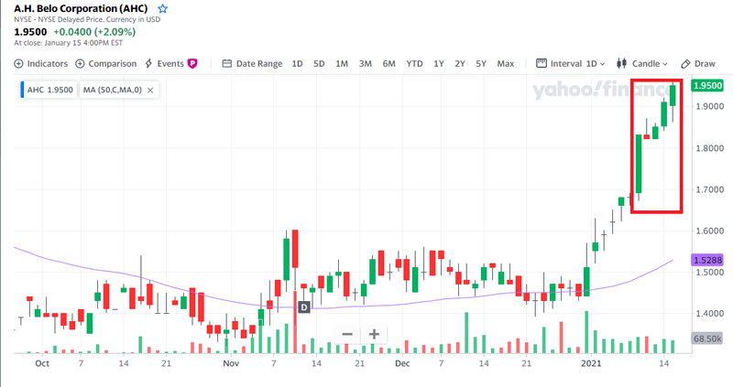
Task: Click the 1.9500 current price label on axis
Action: [707, 85]
